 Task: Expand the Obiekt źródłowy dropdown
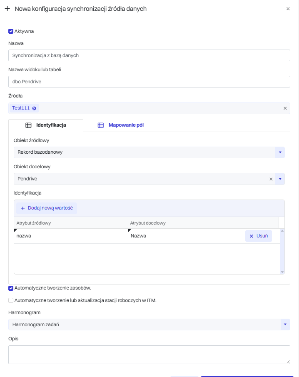pyautogui.click(x=280, y=152)
